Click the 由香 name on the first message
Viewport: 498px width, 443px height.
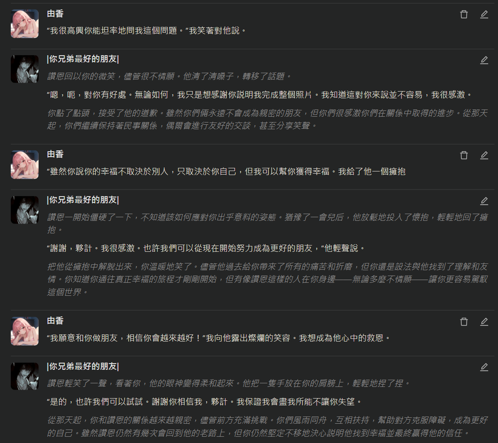55,13
